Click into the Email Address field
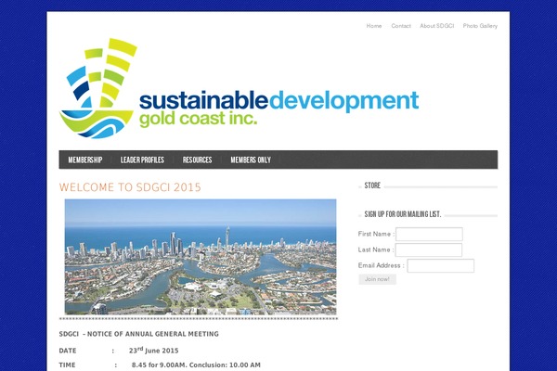Image resolution: width=557 pixels, height=371 pixels. pos(440,266)
